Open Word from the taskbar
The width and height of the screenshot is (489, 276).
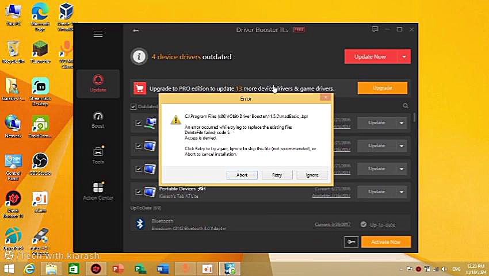(163, 269)
